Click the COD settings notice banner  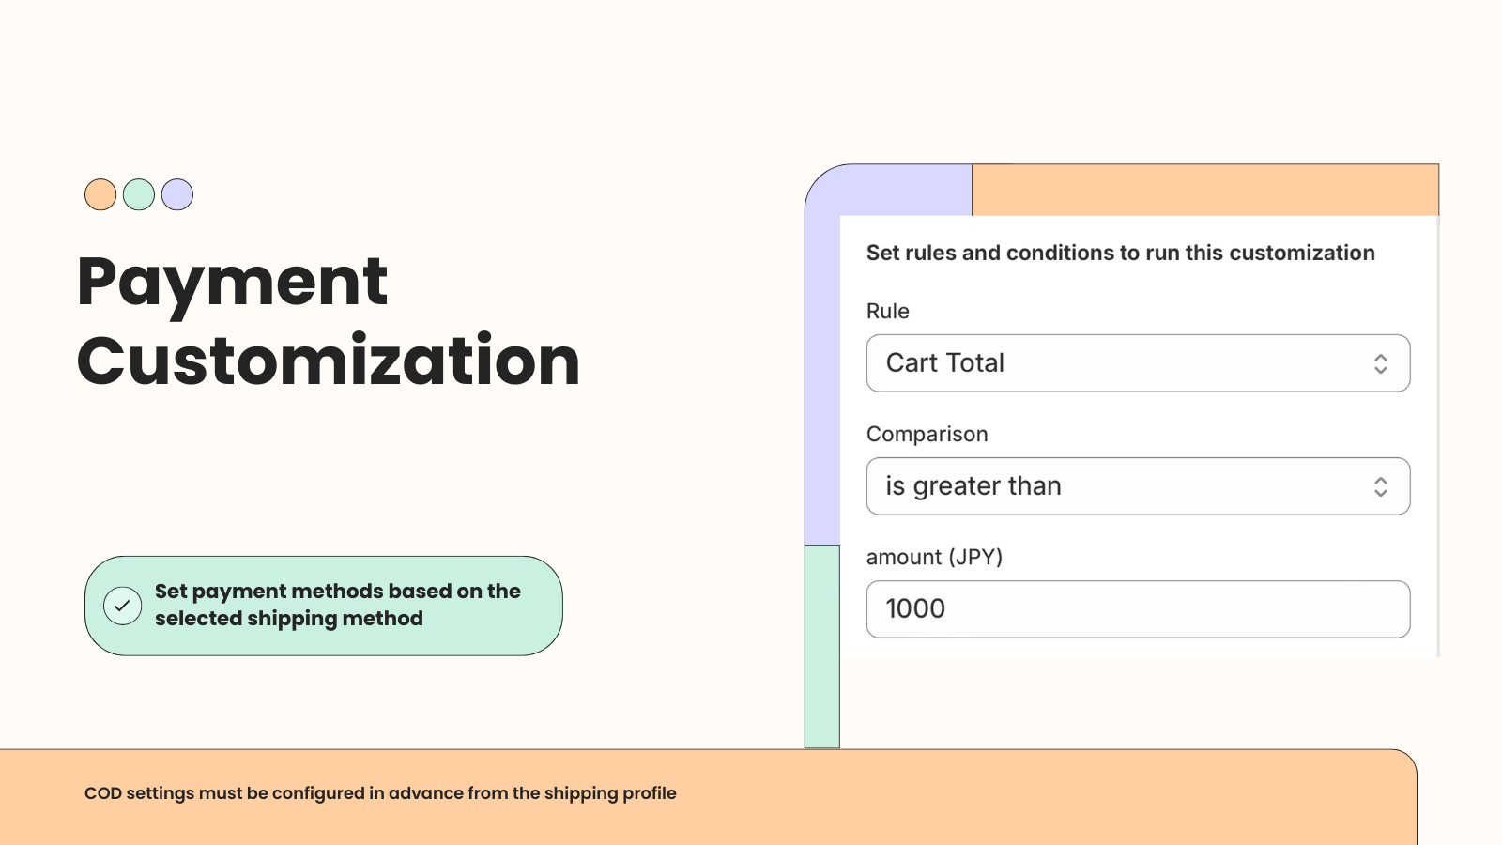coord(379,793)
